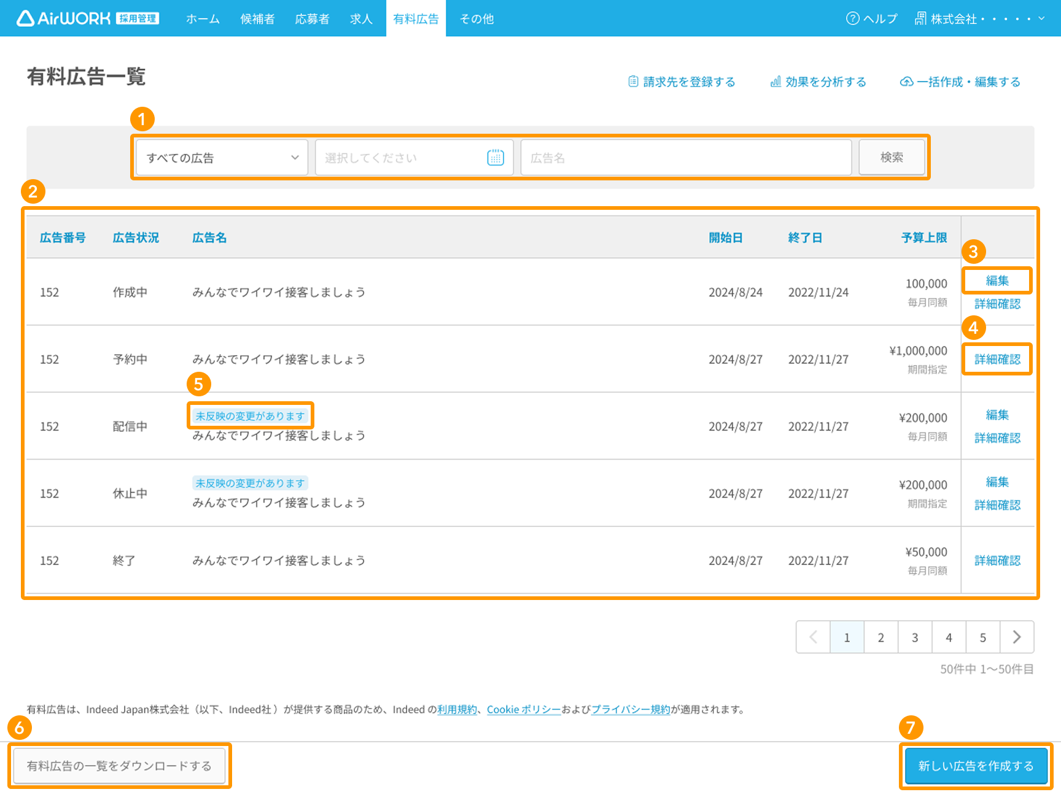
Task: Open the Cookie ポリシー link
Action: click(524, 710)
